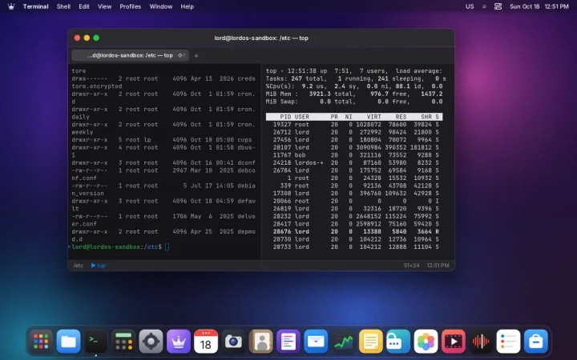Open the blue store bag icon in dock

536,342
